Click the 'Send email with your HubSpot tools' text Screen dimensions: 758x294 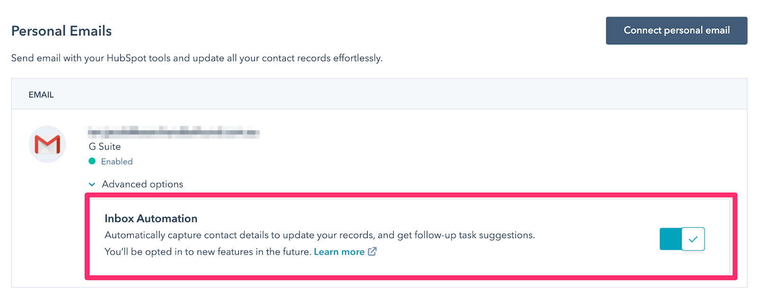coord(197,58)
